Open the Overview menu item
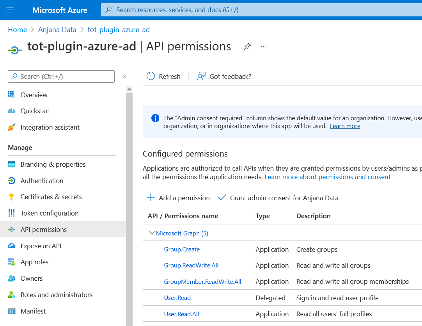This screenshot has height=326, width=422. 34,95
